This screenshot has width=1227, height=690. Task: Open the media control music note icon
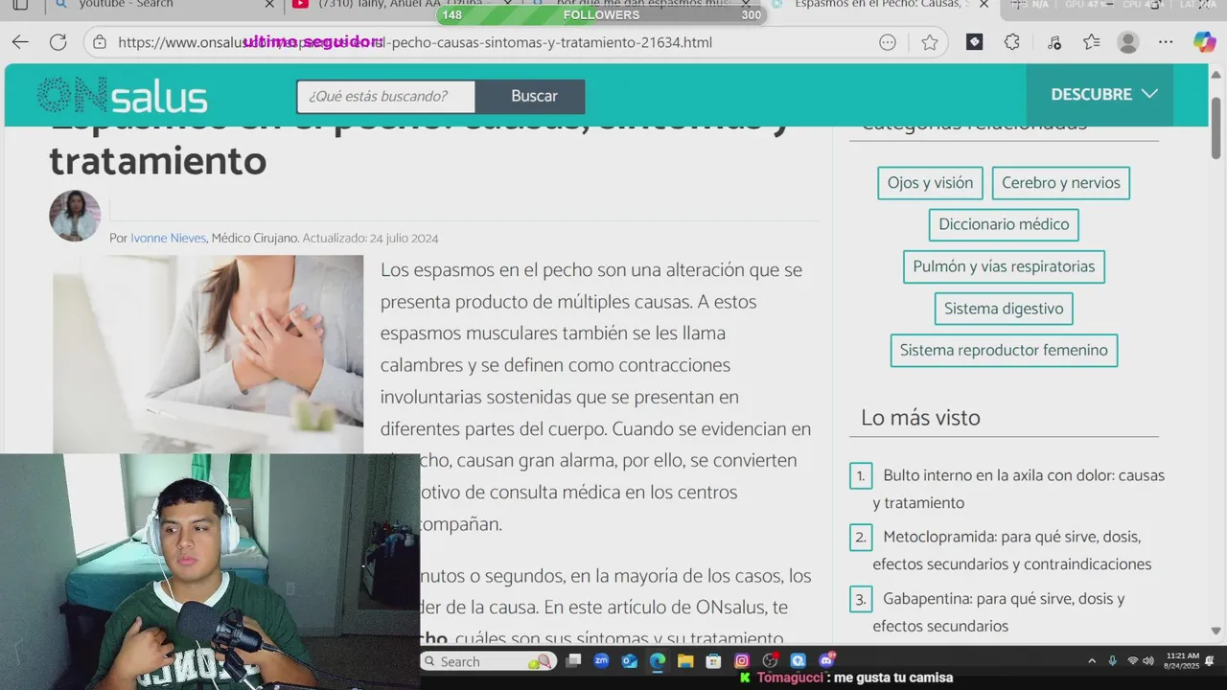point(1053,42)
